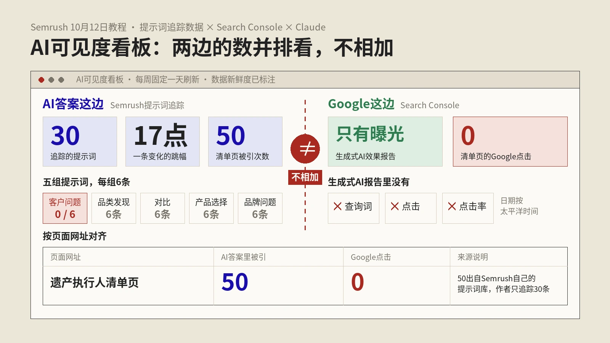Click the 不相加 red label
The image size is (610, 343).
pos(305,177)
